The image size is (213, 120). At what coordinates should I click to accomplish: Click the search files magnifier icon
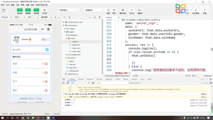click(70, 17)
